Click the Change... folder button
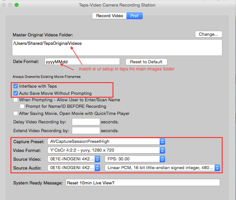This screenshot has width=236, height=200. click(x=209, y=34)
